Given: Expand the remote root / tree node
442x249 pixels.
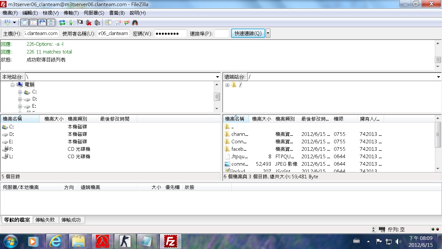Looking at the screenshot, I should click(227, 85).
